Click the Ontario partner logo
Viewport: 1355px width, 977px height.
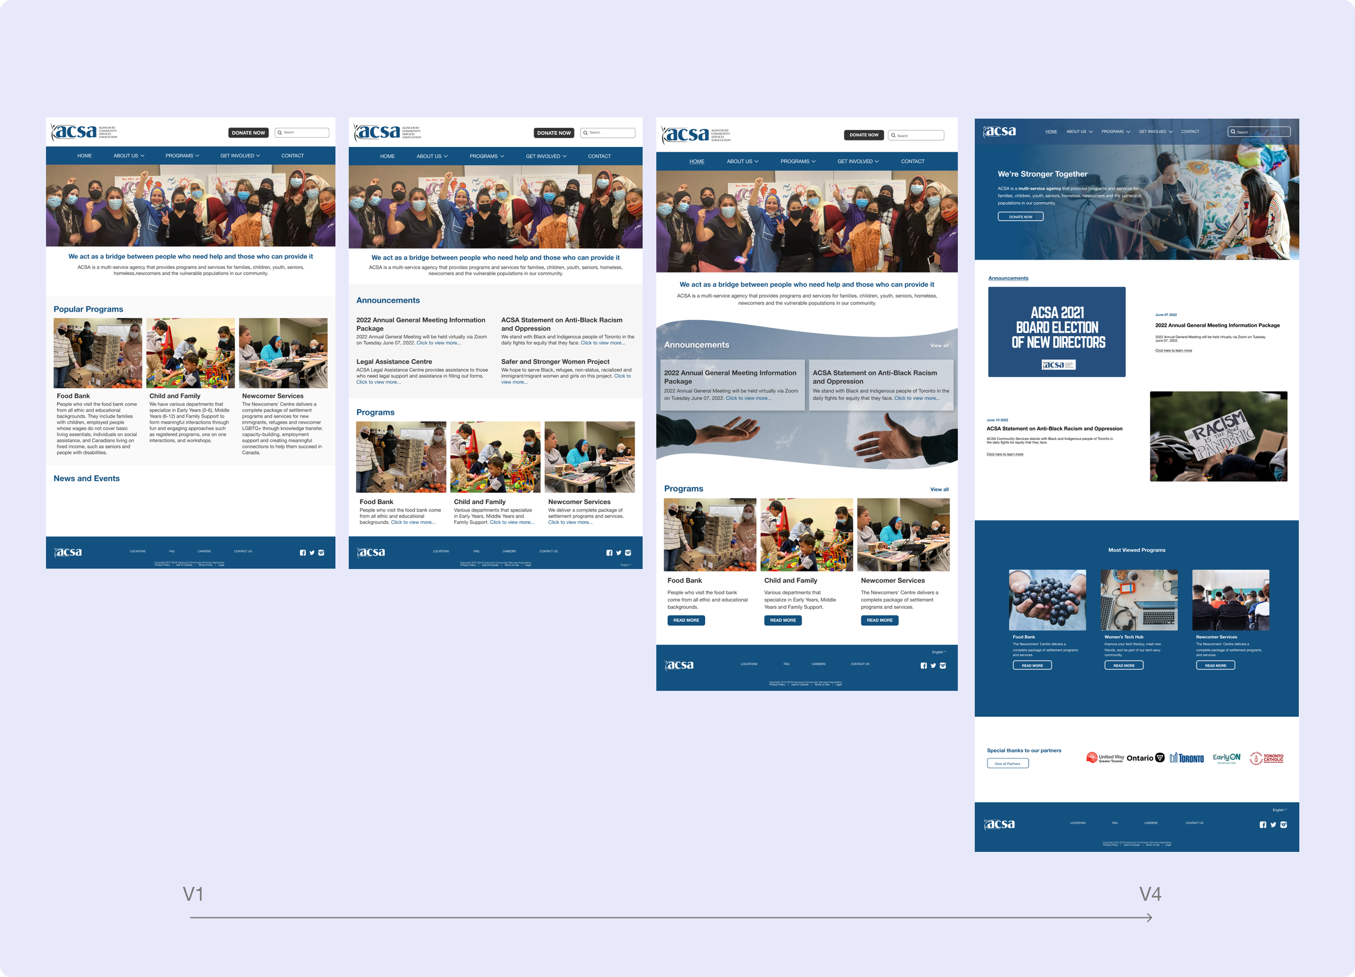pos(1145,758)
